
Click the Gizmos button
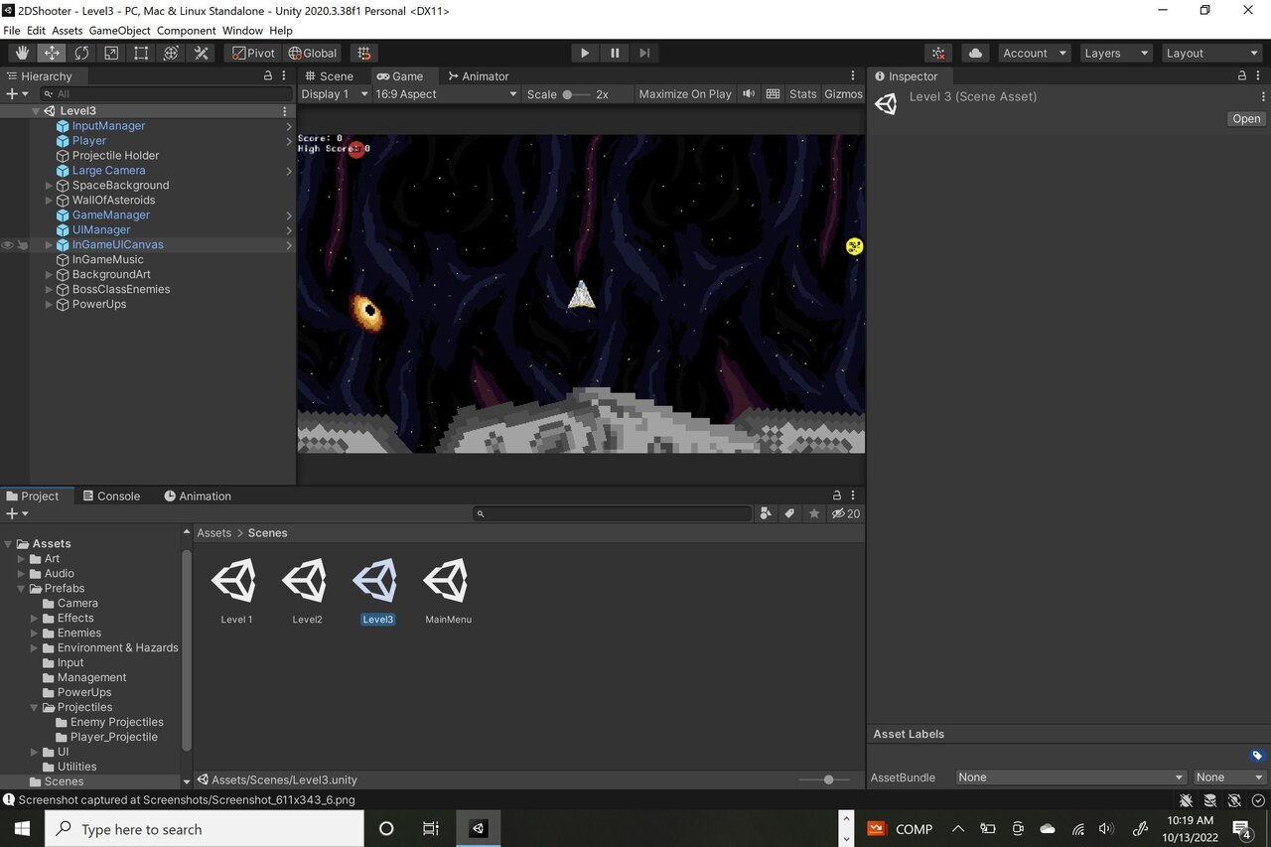coord(843,94)
